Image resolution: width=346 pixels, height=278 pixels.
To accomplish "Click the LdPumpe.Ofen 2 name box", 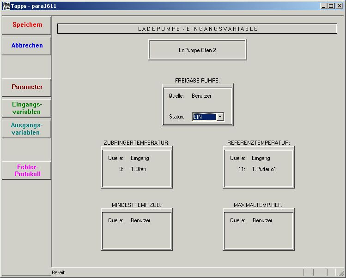I will pyautogui.click(x=197, y=50).
